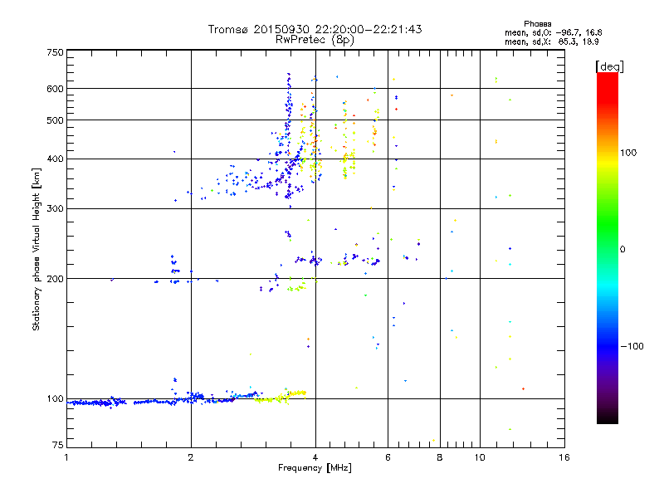Click the 'RwPretec (8p)' subtitle
Viewport: 664px width, 498px height.
(315, 40)
